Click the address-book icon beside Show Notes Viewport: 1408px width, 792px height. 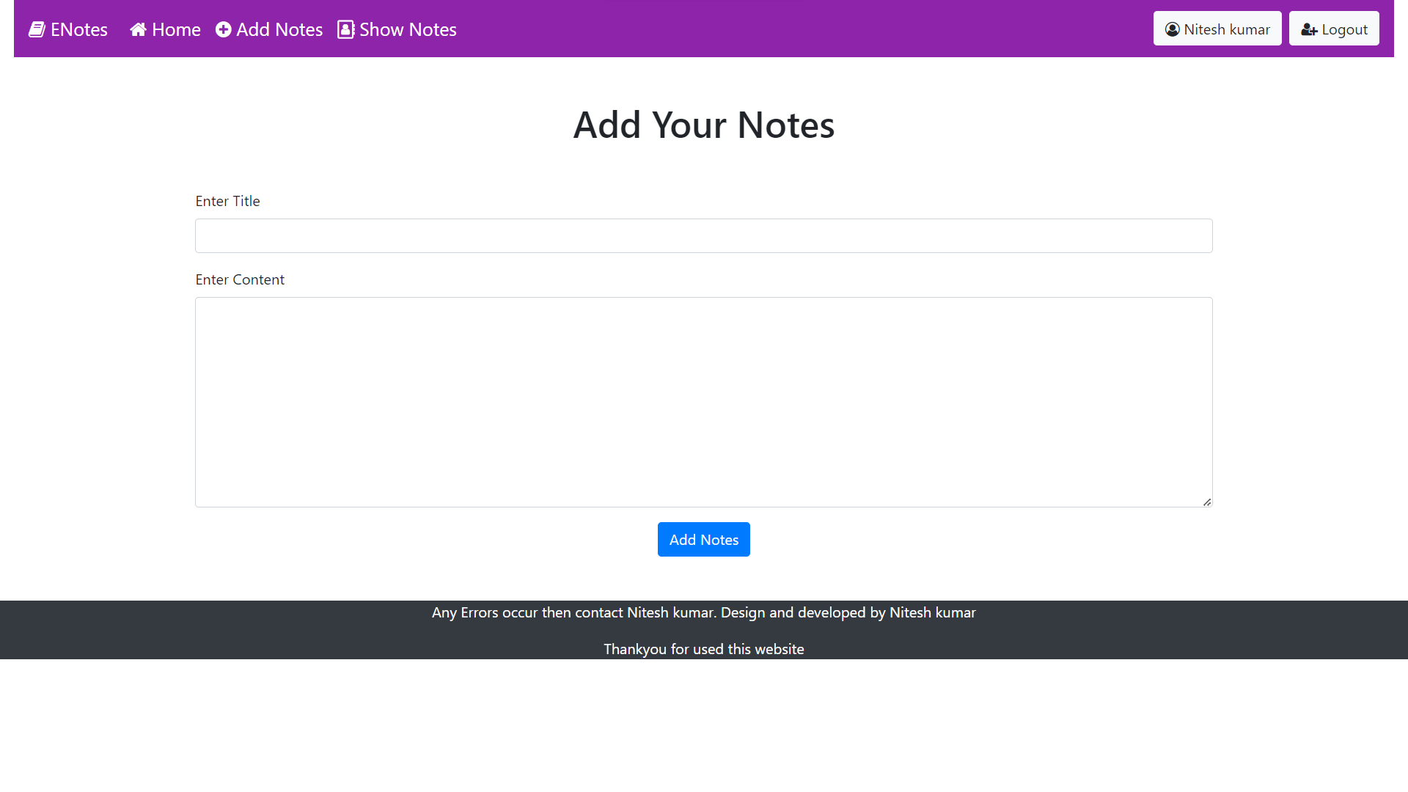(x=346, y=29)
